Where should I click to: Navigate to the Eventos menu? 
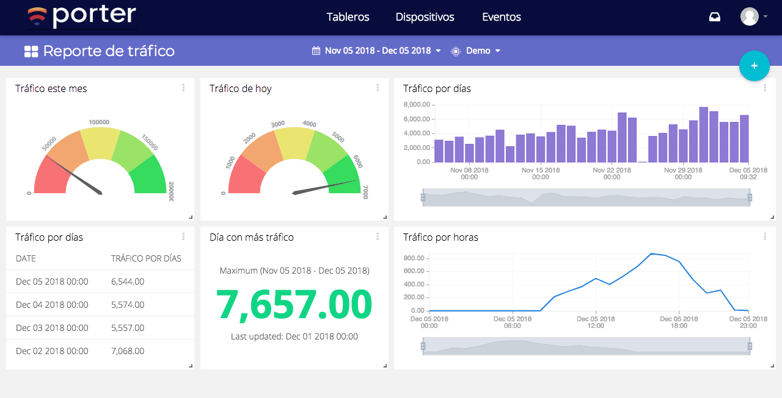click(501, 17)
